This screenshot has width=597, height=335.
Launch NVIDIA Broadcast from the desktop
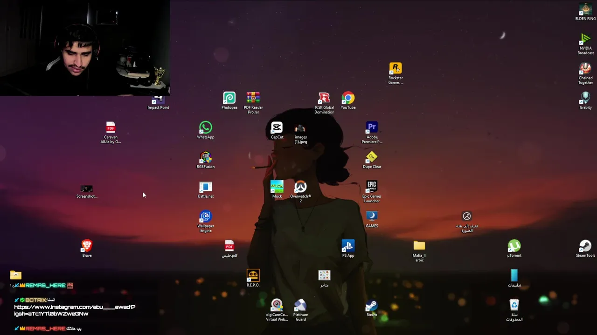point(585,44)
